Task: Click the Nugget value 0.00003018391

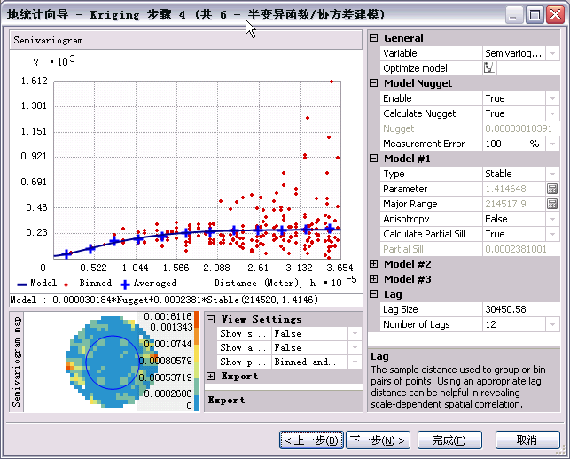Action: point(519,128)
